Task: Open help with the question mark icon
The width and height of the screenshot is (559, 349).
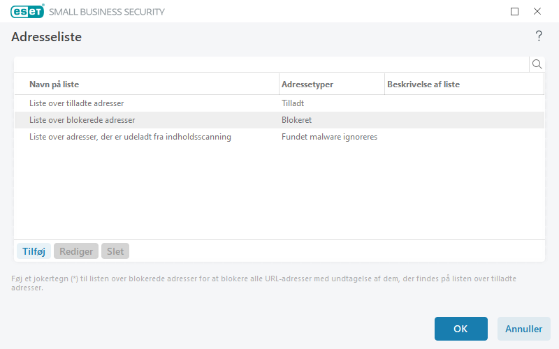Action: coord(539,36)
